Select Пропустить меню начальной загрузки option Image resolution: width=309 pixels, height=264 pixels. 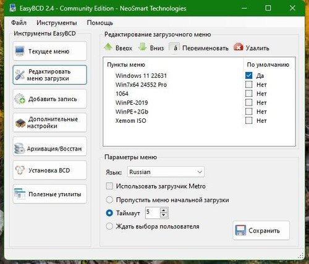pos(109,200)
